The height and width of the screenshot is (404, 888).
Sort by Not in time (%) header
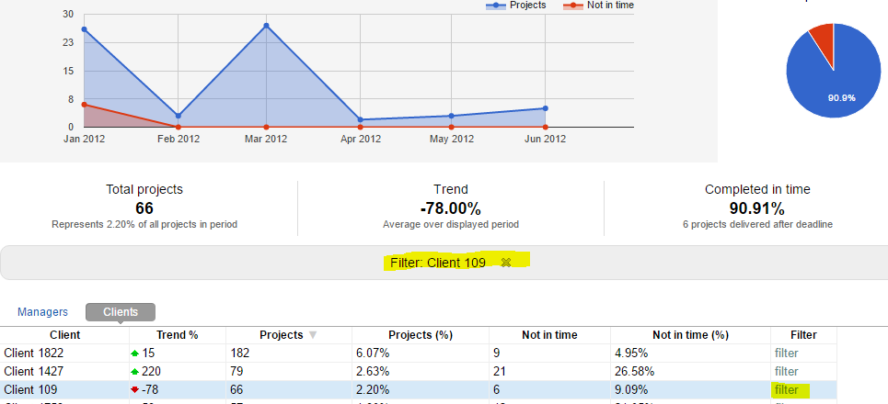pos(690,335)
